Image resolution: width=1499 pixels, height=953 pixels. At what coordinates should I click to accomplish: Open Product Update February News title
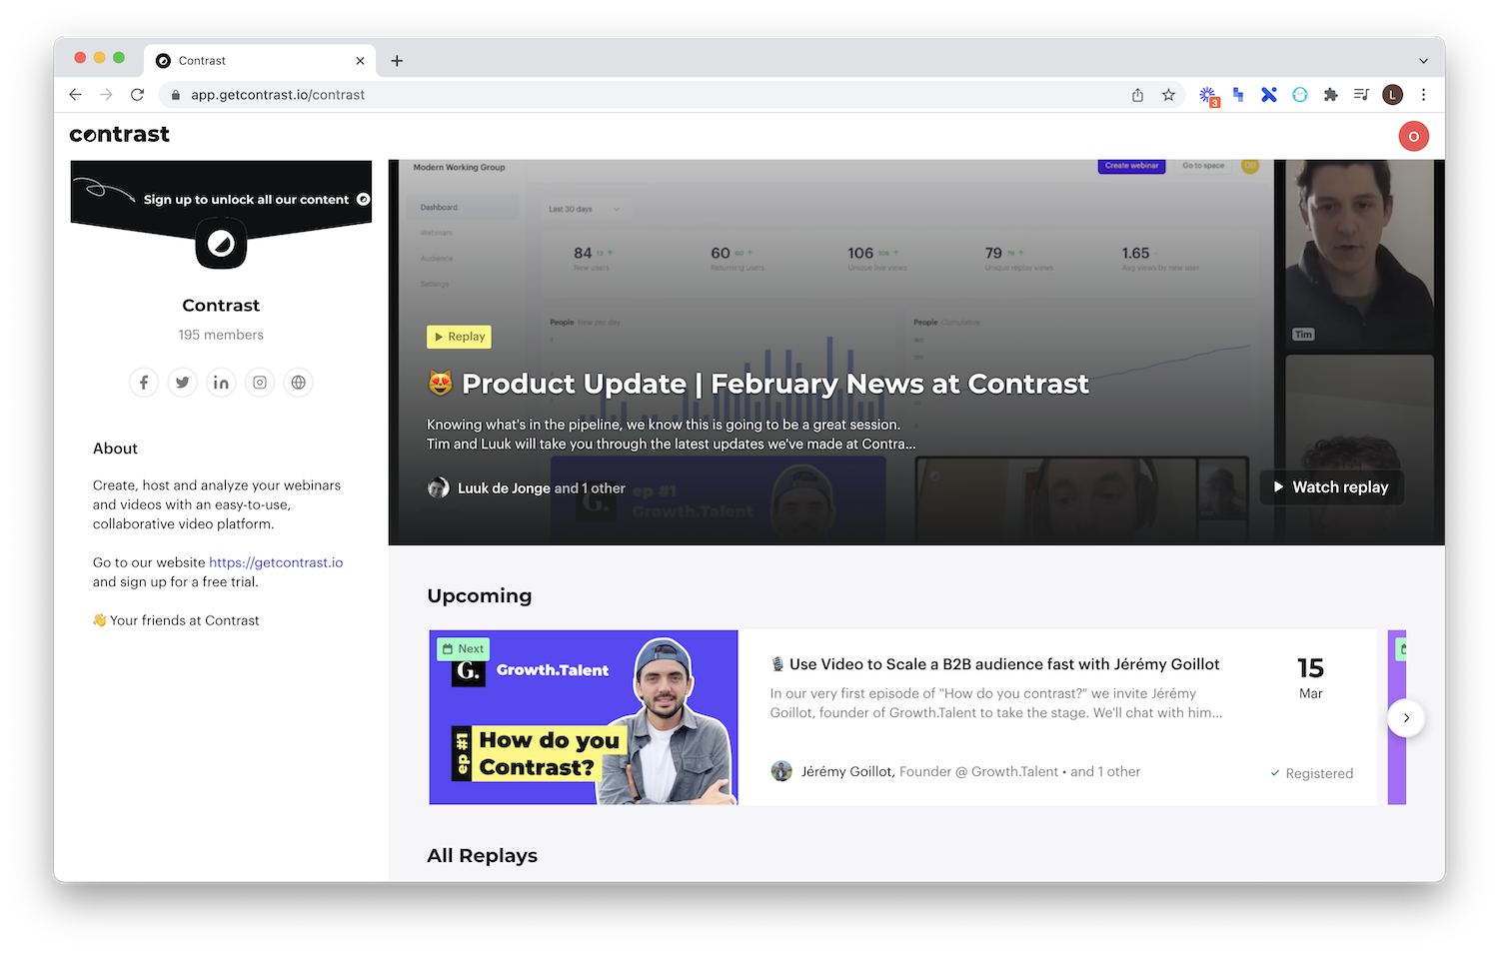[x=757, y=384]
